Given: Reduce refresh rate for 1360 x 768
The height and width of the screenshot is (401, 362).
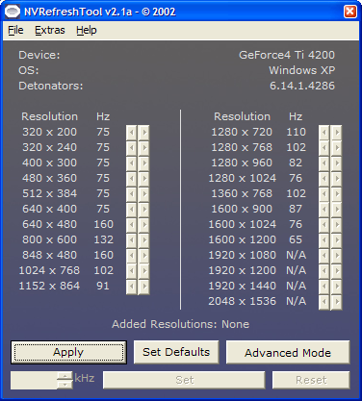Looking at the screenshot, I should point(324,194).
